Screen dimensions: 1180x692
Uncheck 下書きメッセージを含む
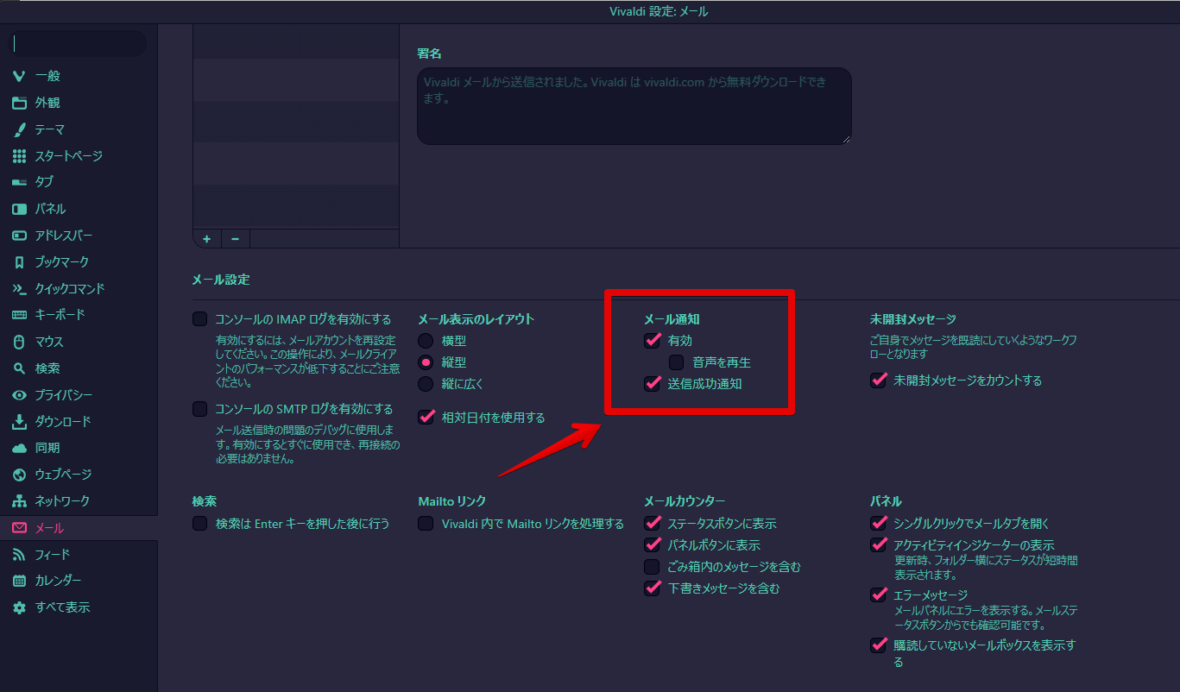click(x=653, y=588)
